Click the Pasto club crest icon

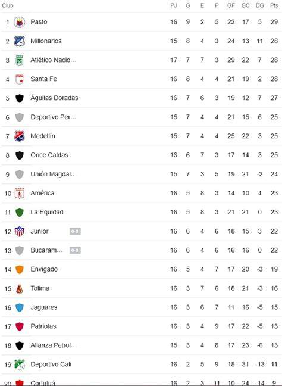tap(20, 22)
